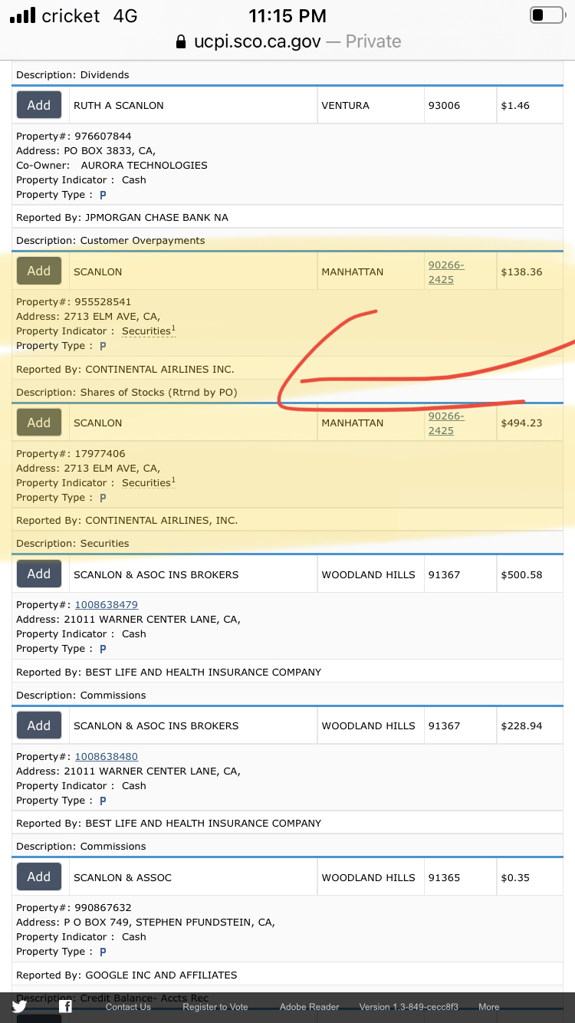This screenshot has width=575, height=1023.
Task: Open the More footer link
Action: click(x=489, y=1007)
